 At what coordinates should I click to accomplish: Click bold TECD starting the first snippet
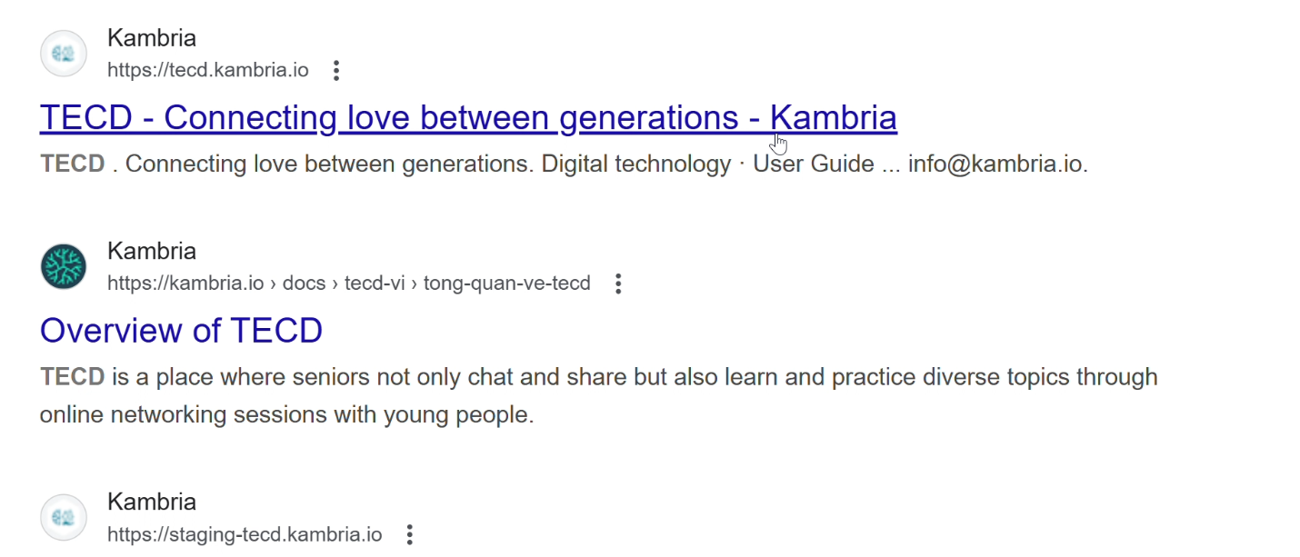[x=72, y=164]
